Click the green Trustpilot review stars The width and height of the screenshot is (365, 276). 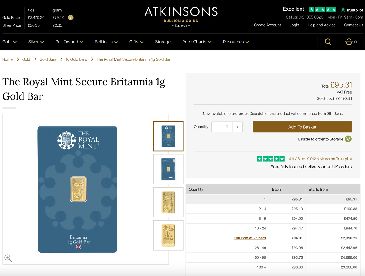(271, 159)
